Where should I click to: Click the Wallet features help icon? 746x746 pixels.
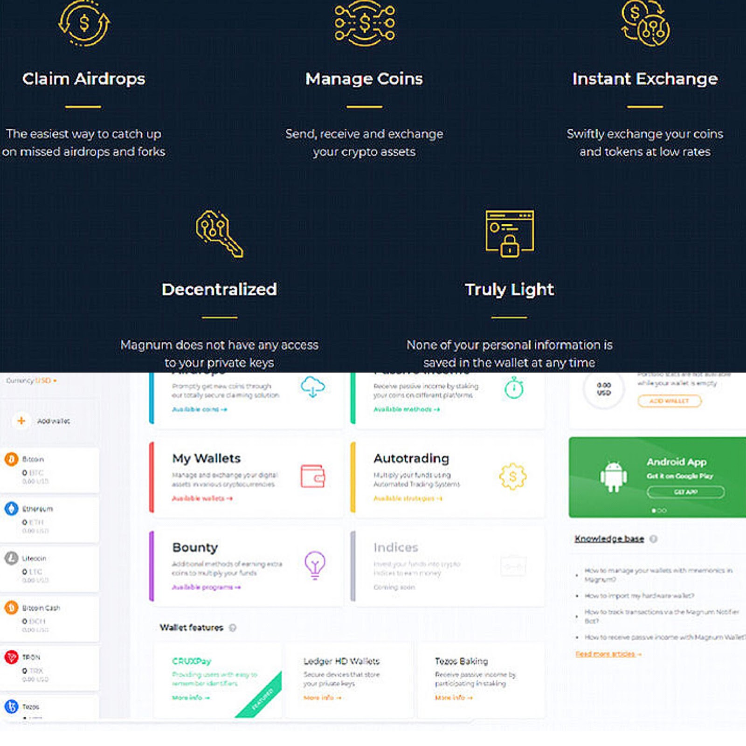pyautogui.click(x=233, y=628)
